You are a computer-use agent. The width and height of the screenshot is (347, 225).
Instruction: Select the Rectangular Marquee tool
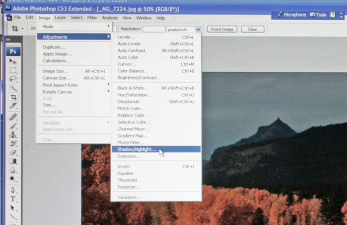click(13, 70)
